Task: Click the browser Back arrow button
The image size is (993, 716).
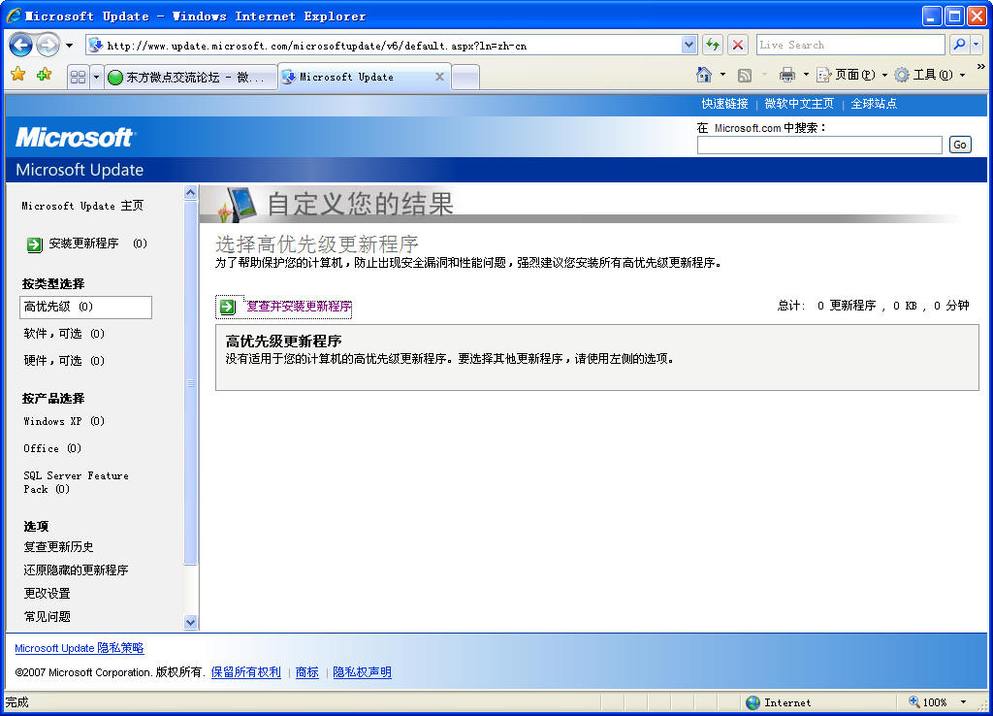Action: tap(20, 45)
